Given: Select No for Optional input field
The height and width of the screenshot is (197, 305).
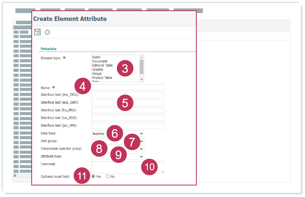Looking at the screenshot, I should click(x=108, y=176).
